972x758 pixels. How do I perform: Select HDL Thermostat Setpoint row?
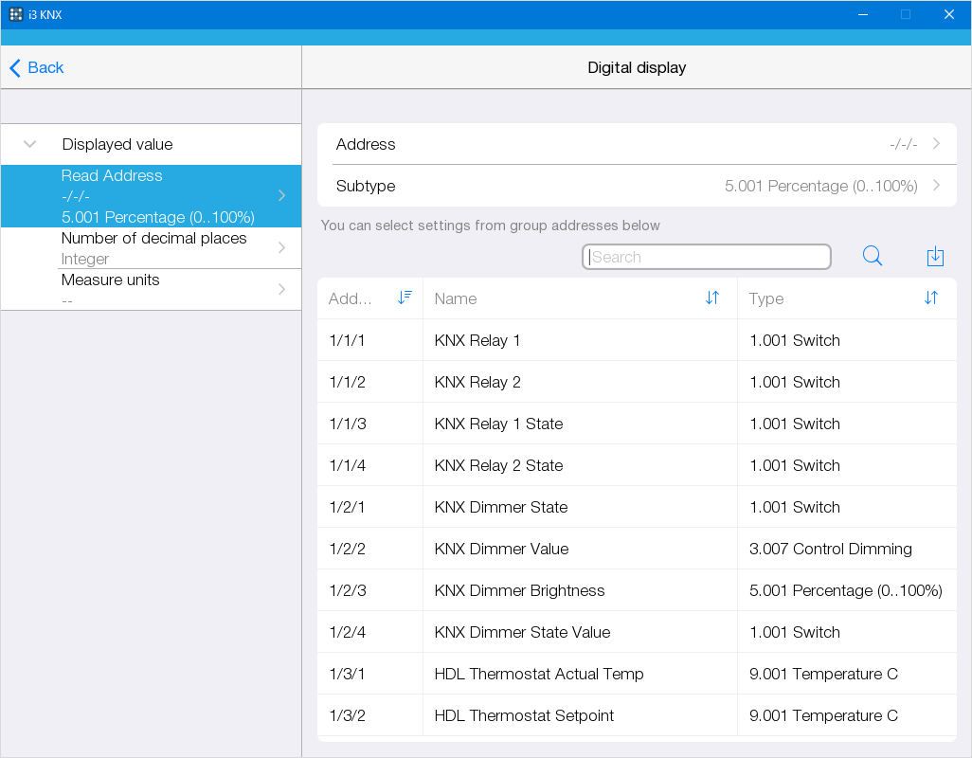[637, 715]
